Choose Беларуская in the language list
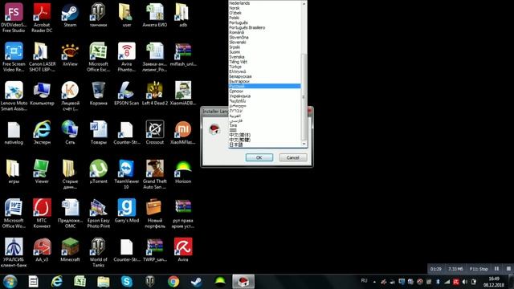Viewport: 514px width, 289px height. coord(264,76)
